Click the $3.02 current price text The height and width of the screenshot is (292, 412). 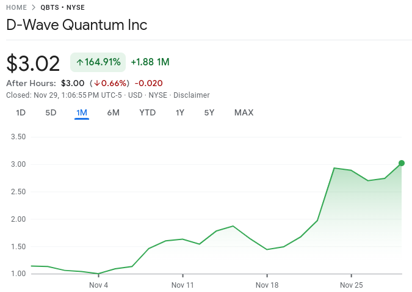pos(33,64)
